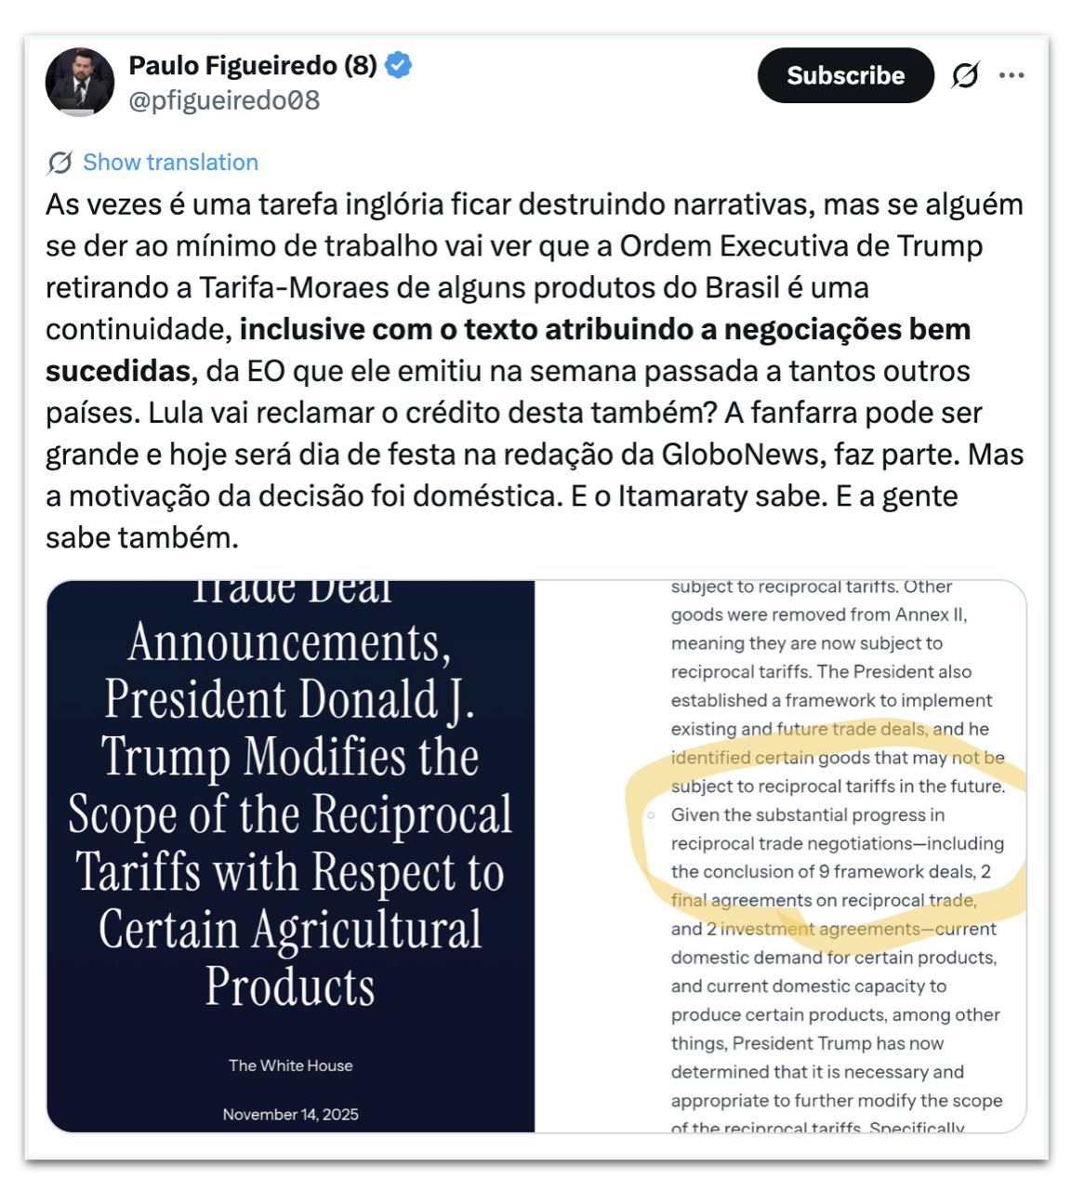This screenshot has height=1177, width=1071.
Task: Open the @pfigueiredo08 handle link
Action: click(x=224, y=100)
